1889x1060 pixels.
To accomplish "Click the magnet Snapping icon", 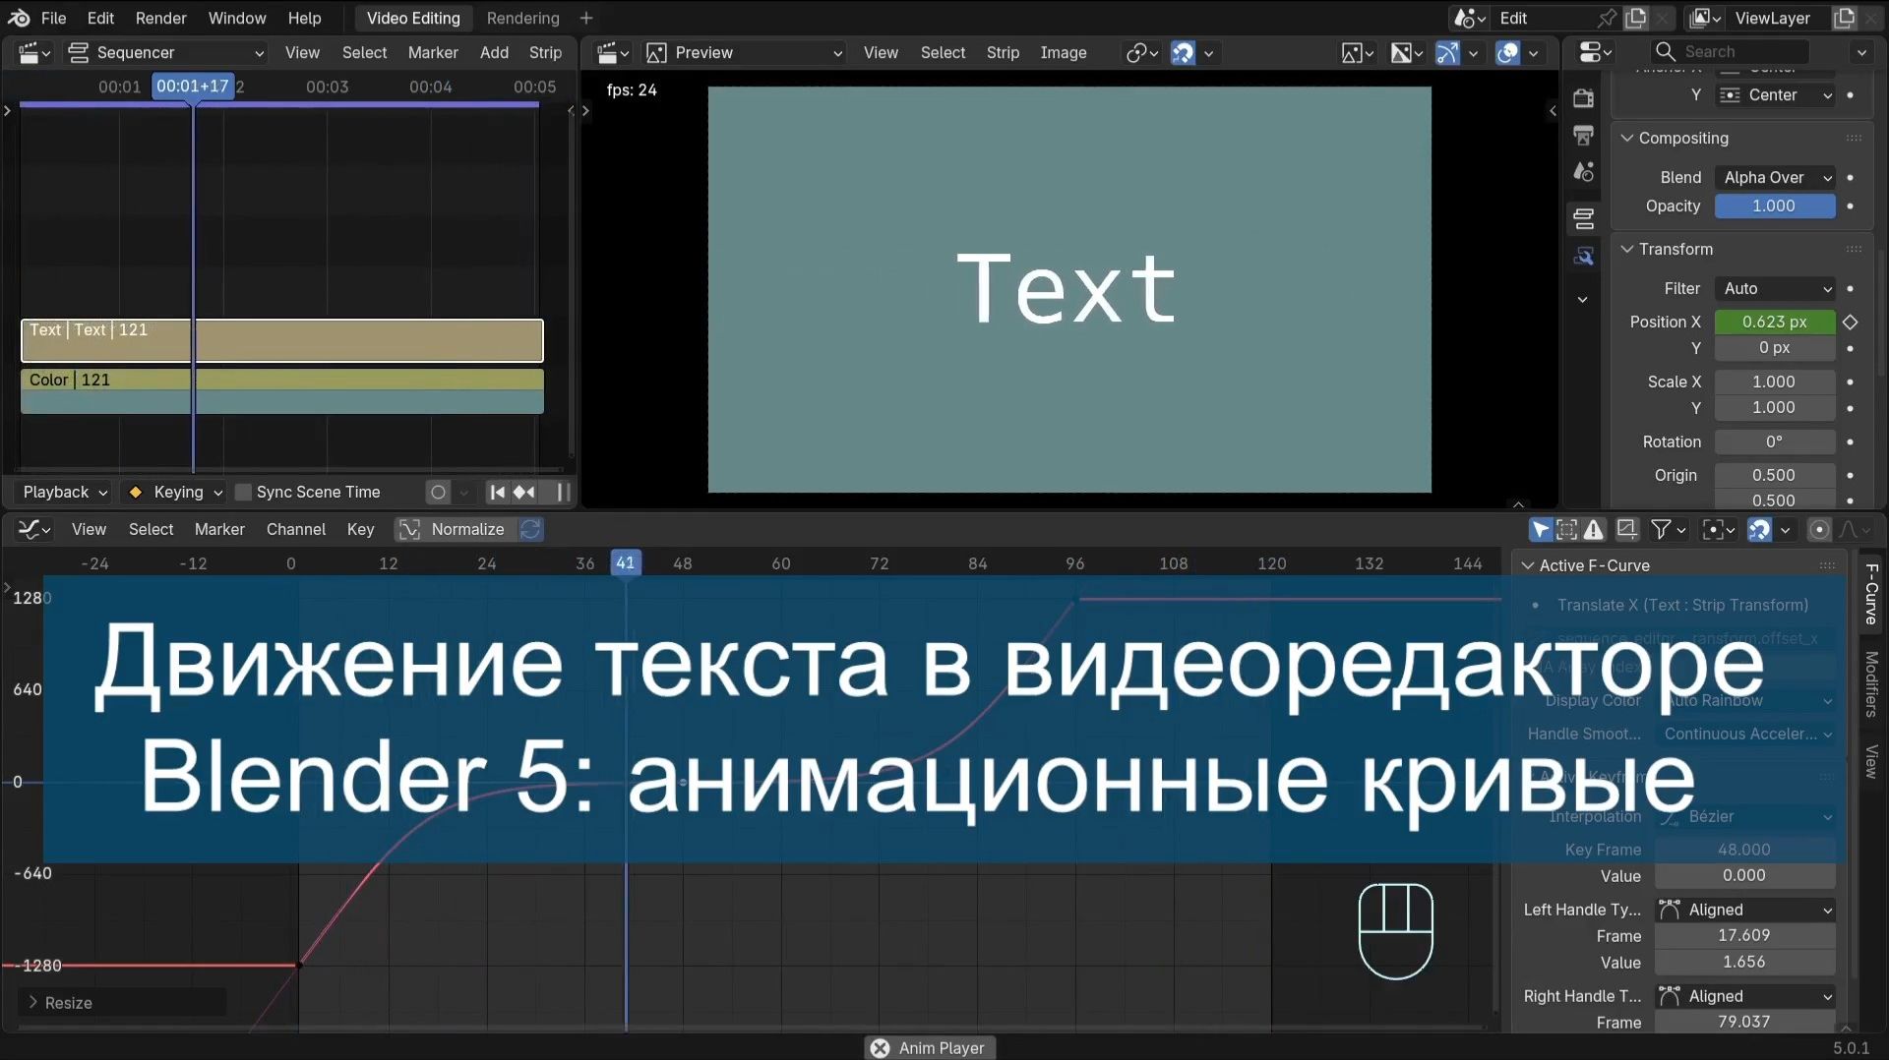I will [x=1759, y=529].
